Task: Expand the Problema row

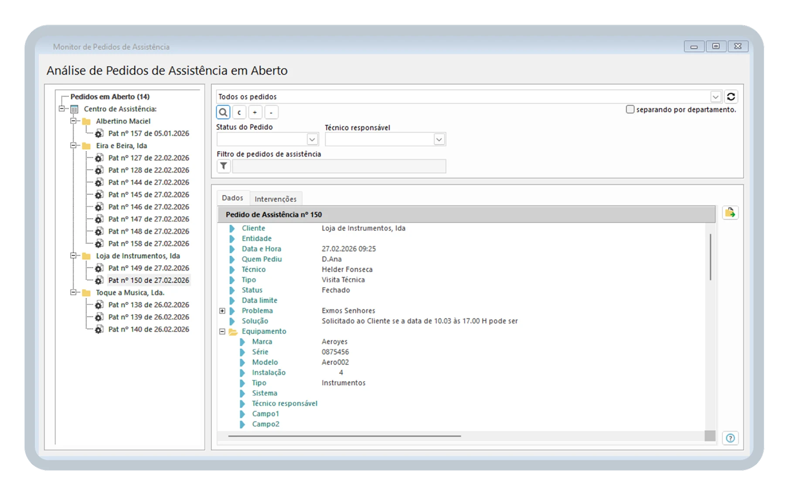Action: point(222,311)
